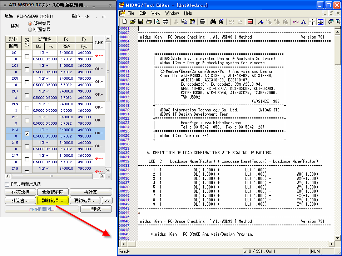Check the box for member 203
The image size is (342, 256).
point(27,69)
